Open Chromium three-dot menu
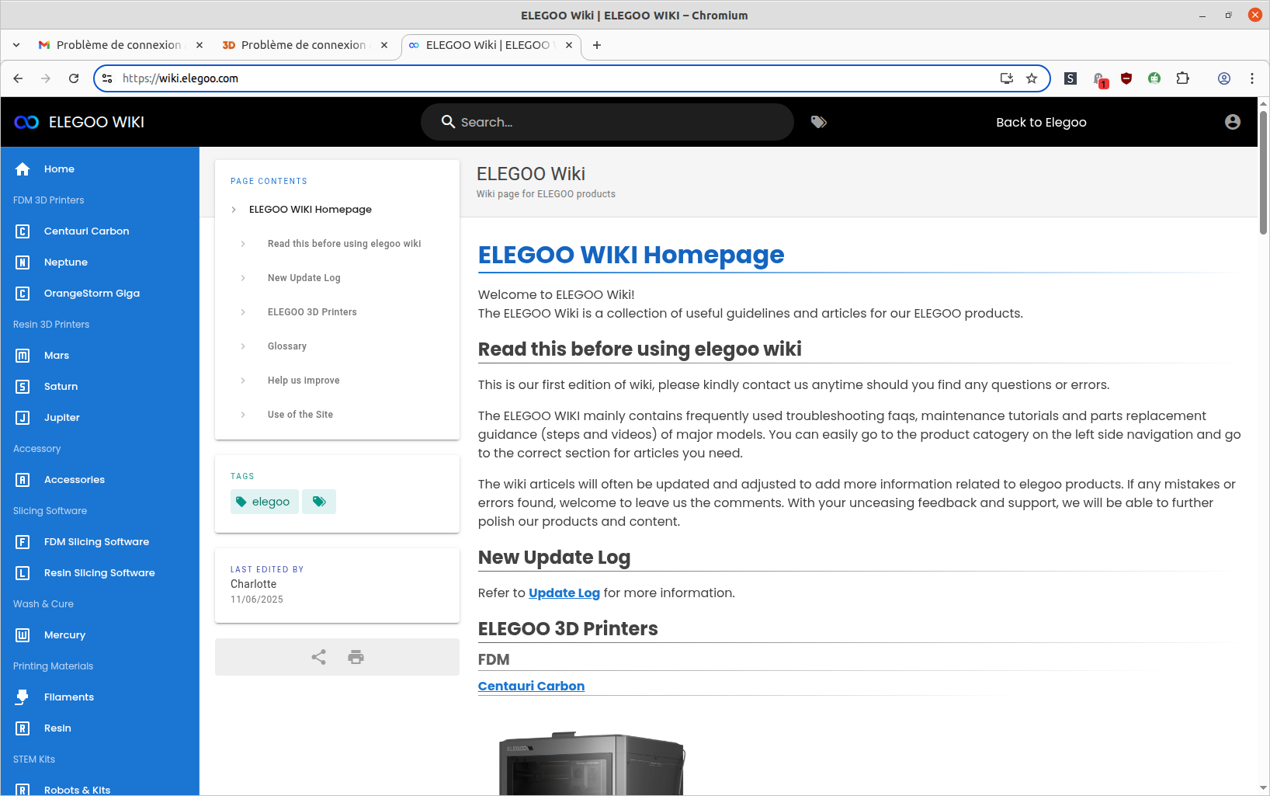1270x796 pixels. click(1252, 78)
